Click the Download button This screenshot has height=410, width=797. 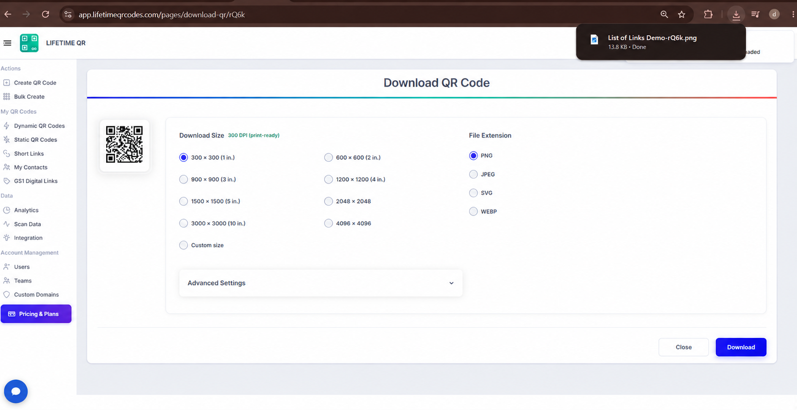(741, 347)
